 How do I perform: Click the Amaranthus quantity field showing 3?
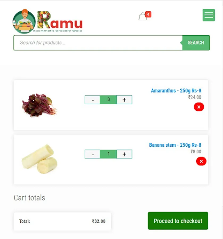point(109,100)
